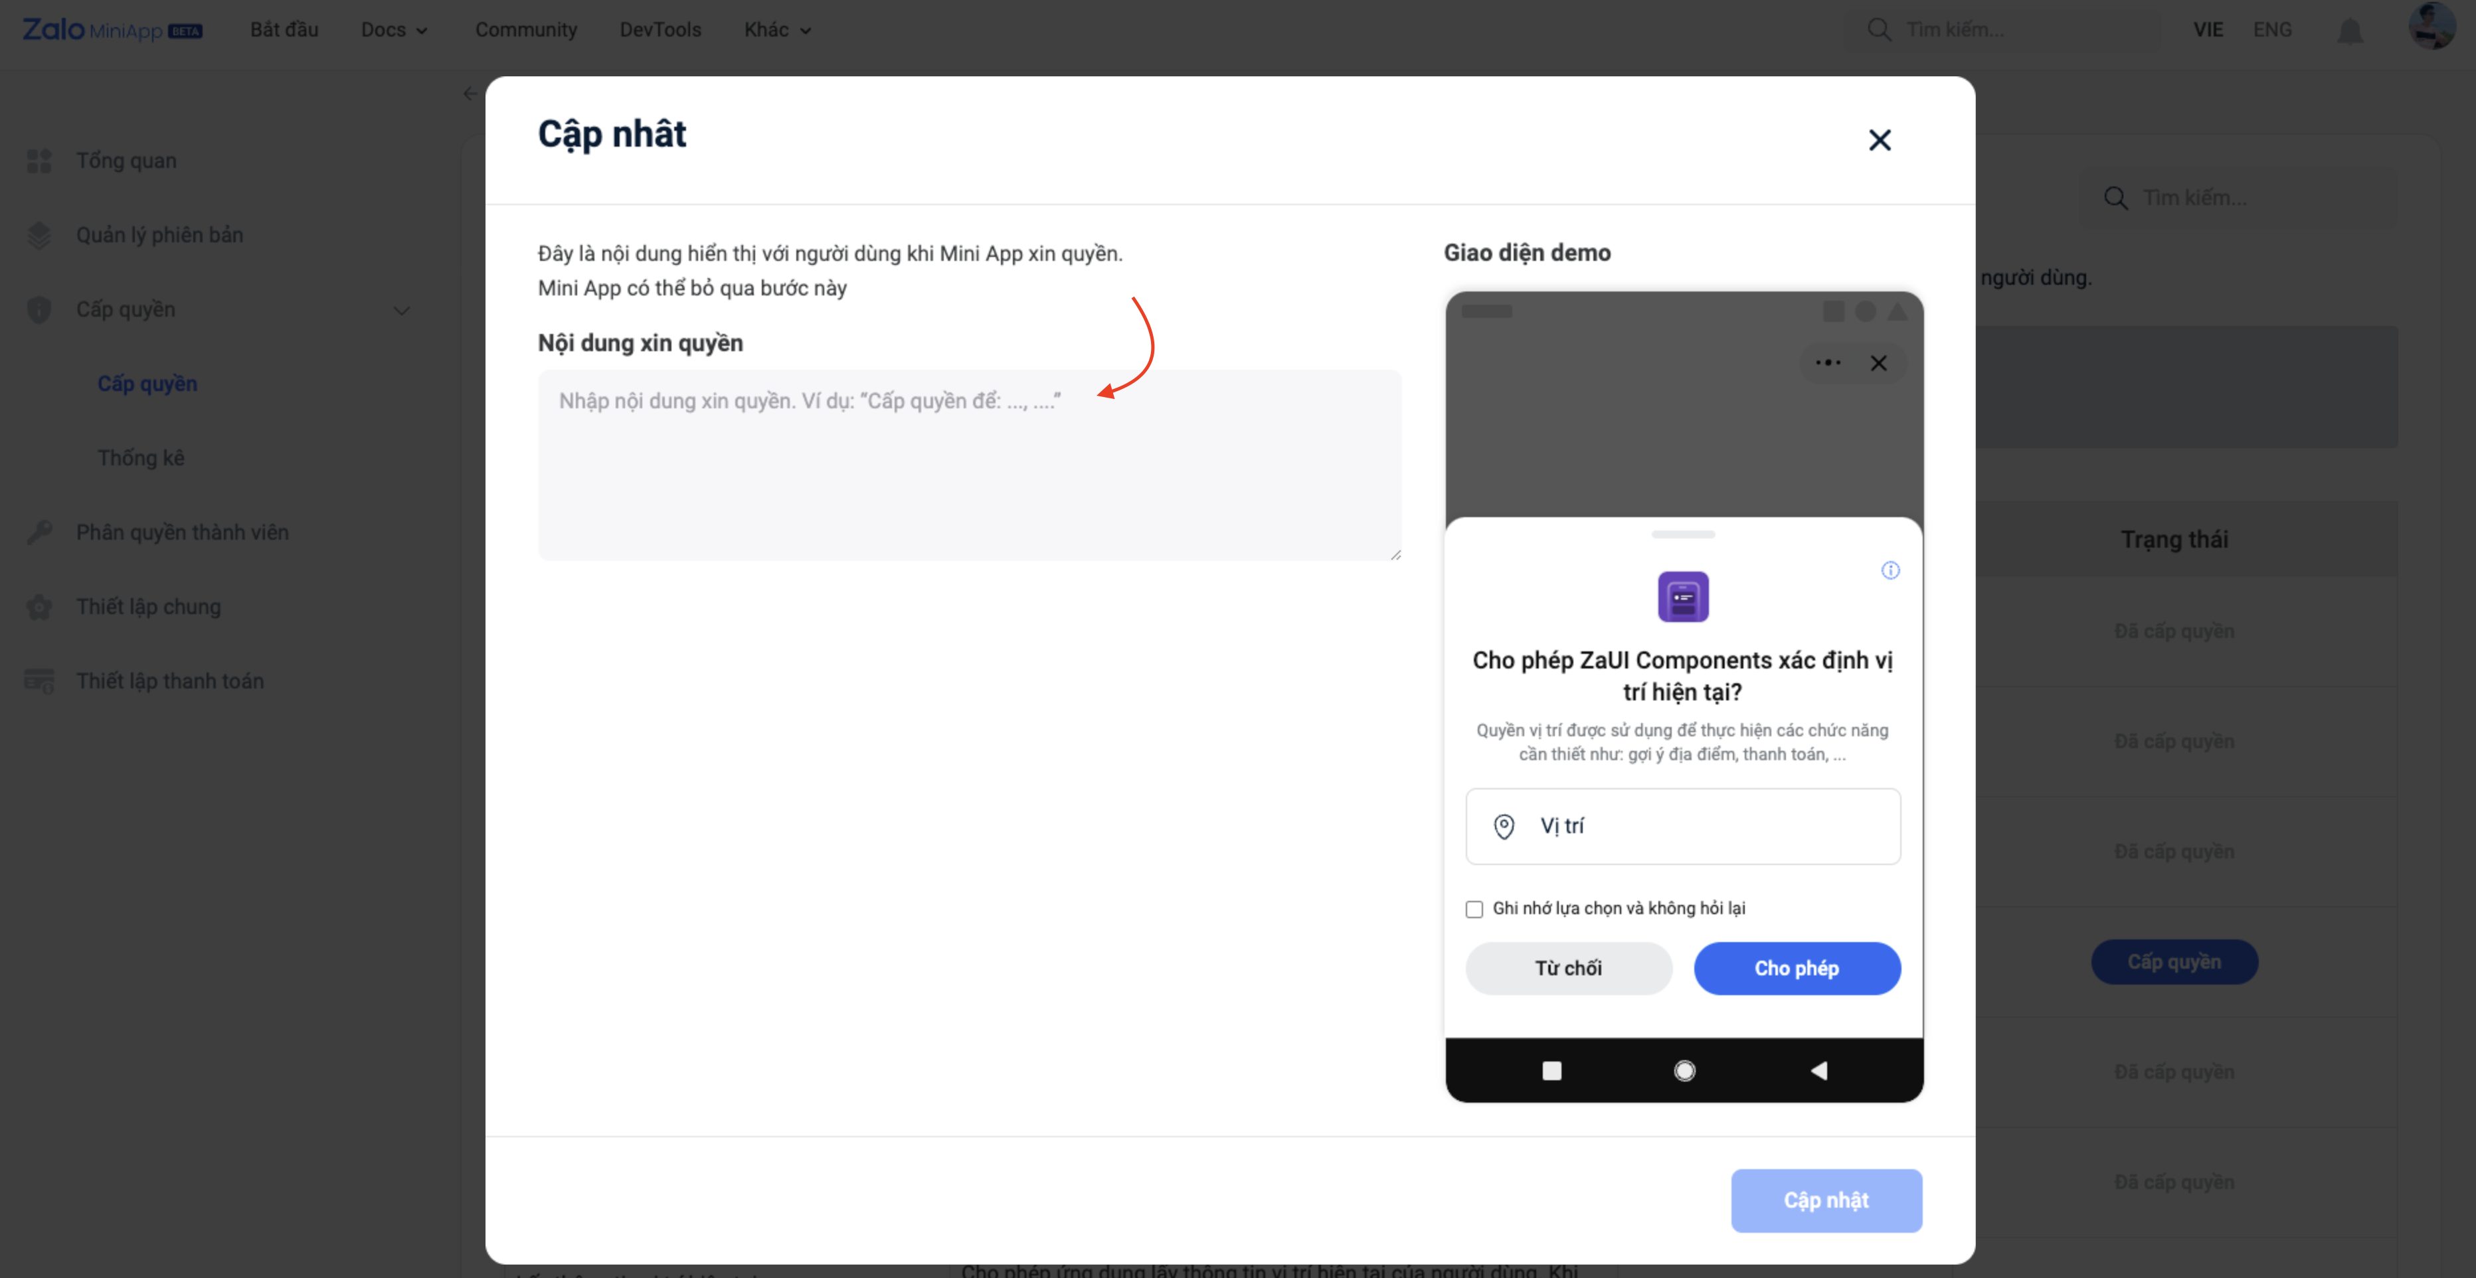Open the notification bell
Screen dimensions: 2476x1278
(x=2349, y=31)
